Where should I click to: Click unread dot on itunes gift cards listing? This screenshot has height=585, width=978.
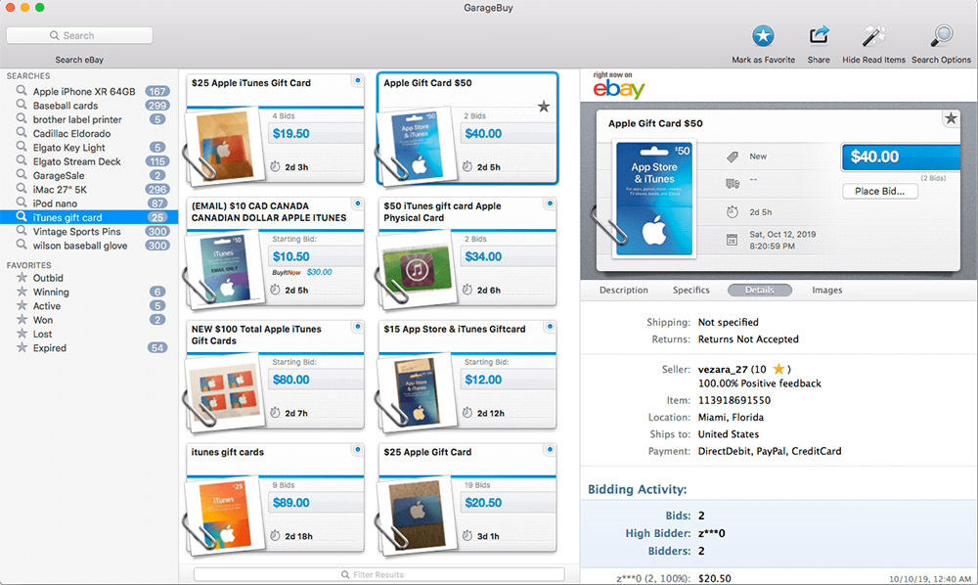pyautogui.click(x=357, y=449)
